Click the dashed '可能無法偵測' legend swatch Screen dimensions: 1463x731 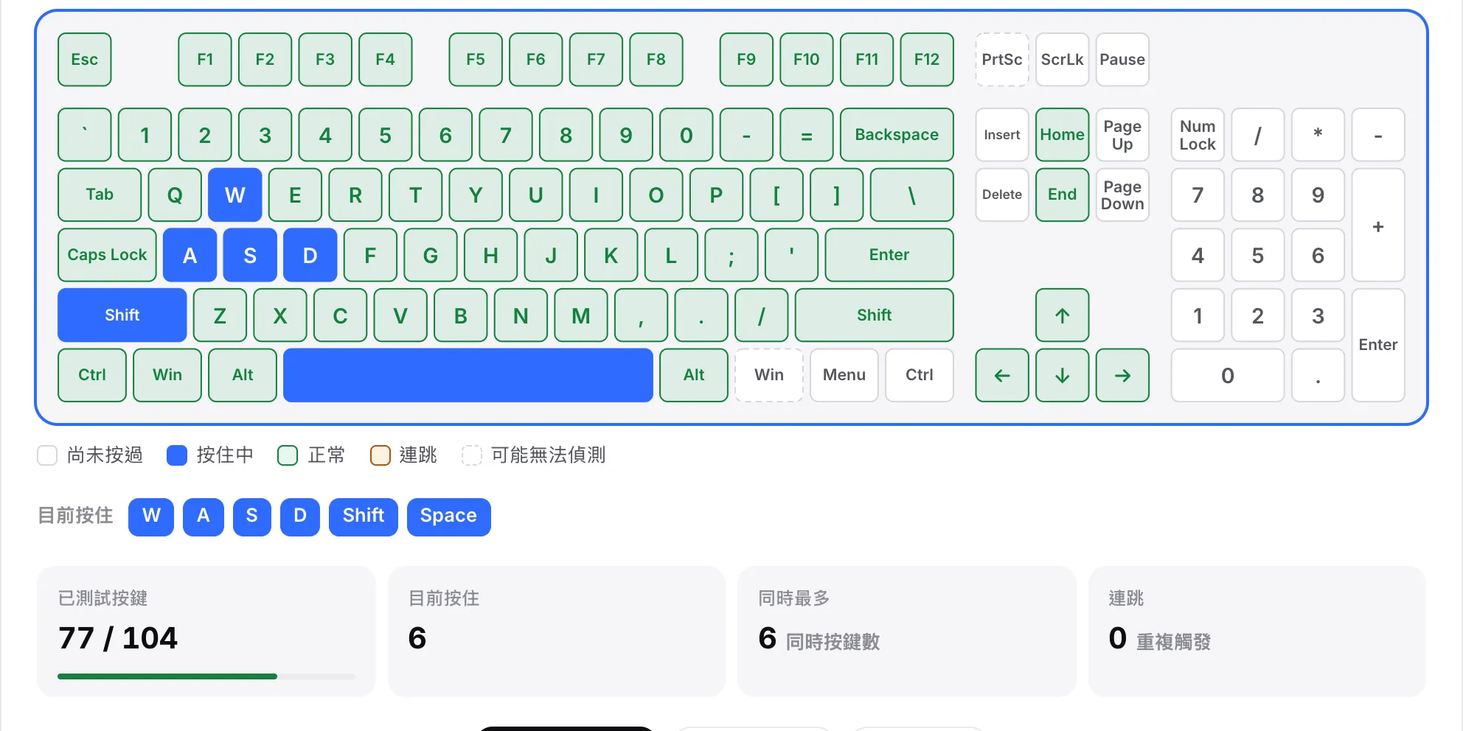pyautogui.click(x=472, y=455)
